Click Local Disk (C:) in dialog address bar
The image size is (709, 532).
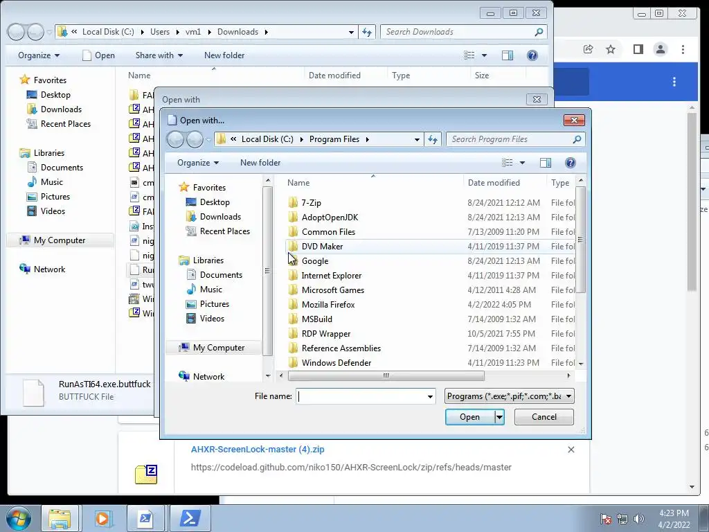tap(267, 139)
